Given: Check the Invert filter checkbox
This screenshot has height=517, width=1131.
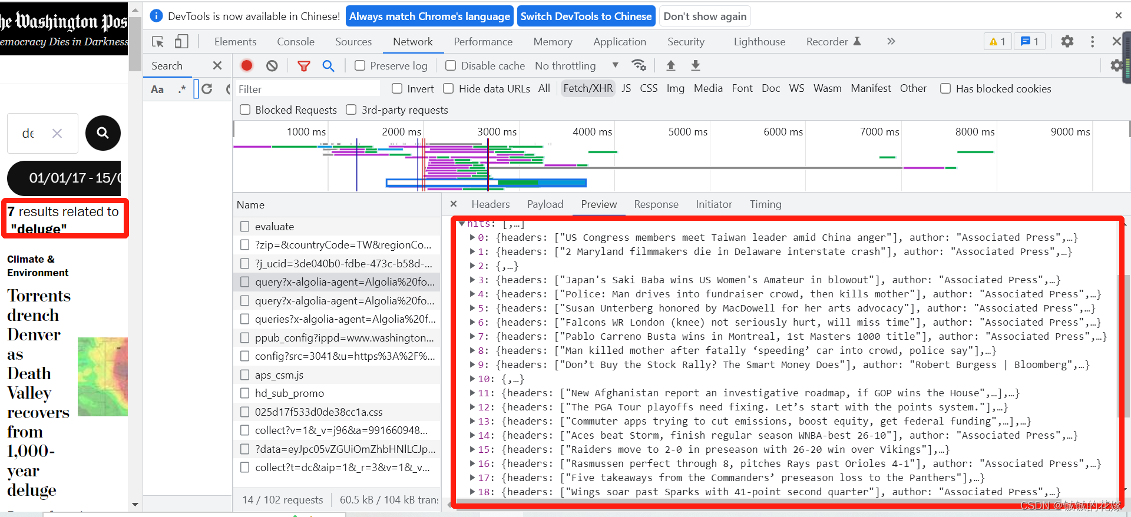Looking at the screenshot, I should point(397,88).
